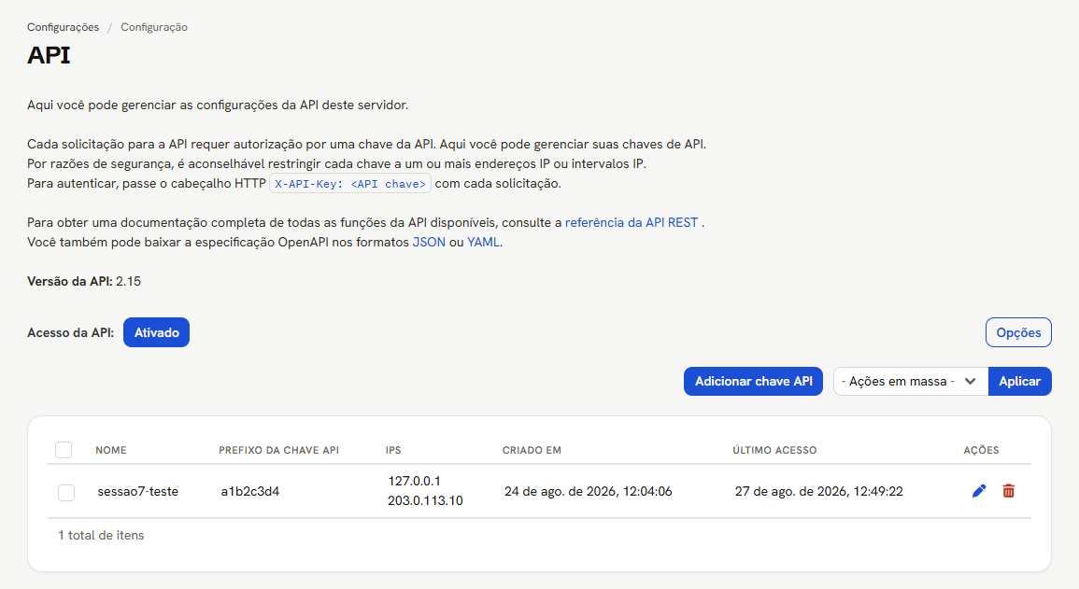Viewport: 1079px width, 589px height.
Task: Click the creation date 24 de ago. de 2026
Action: click(x=589, y=491)
